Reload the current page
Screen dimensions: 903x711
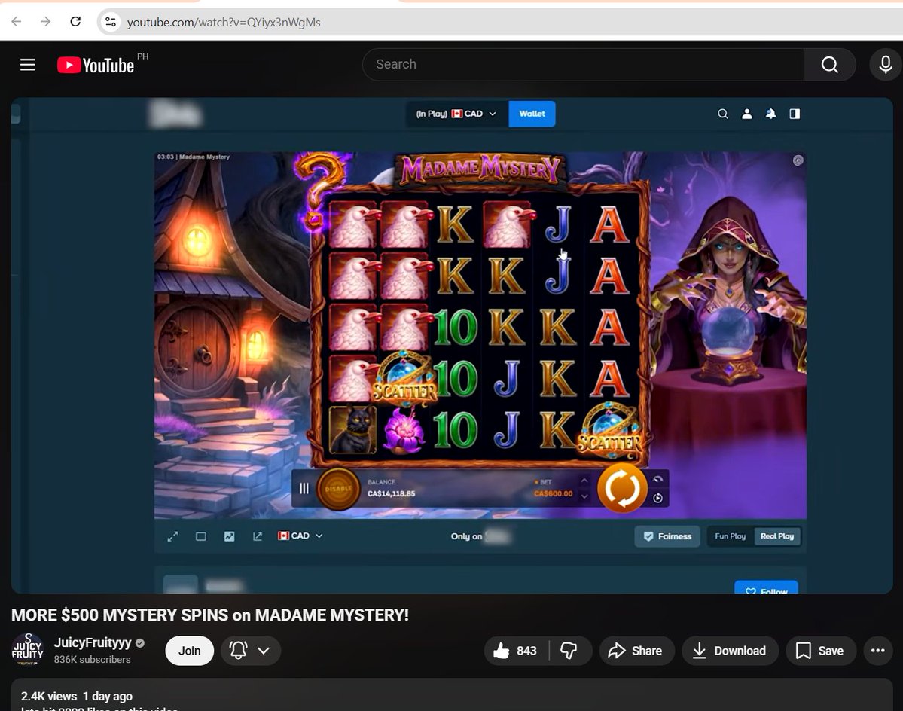[x=75, y=22]
